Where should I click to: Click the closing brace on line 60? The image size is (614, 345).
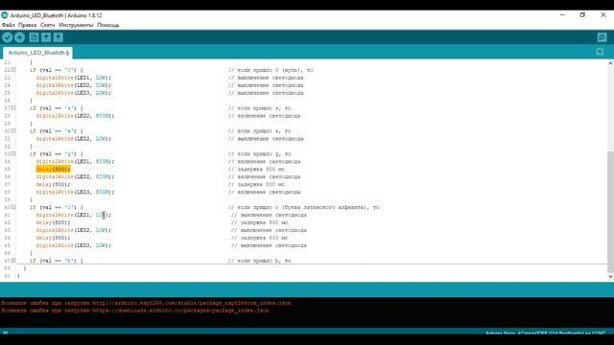pyautogui.click(x=18, y=276)
